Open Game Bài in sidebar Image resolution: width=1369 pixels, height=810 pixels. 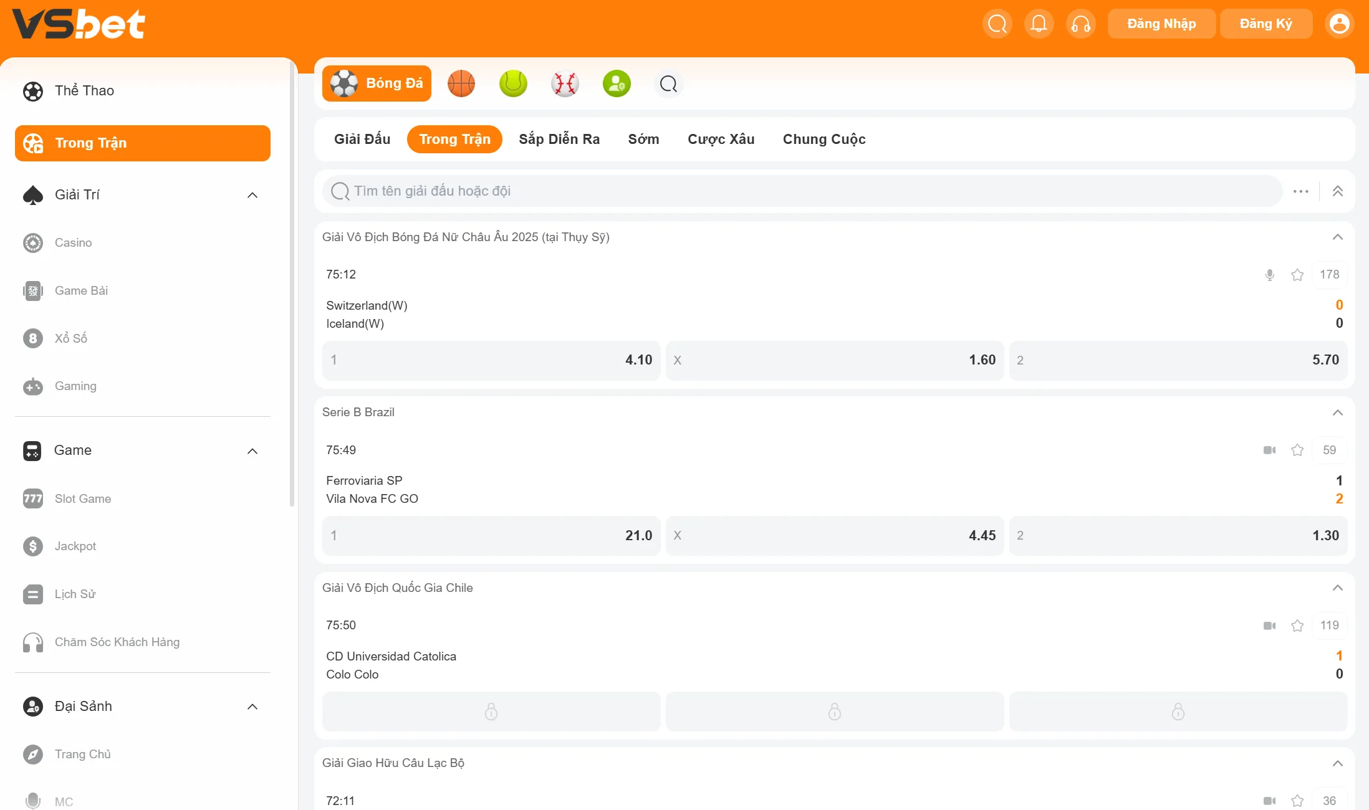pos(143,291)
